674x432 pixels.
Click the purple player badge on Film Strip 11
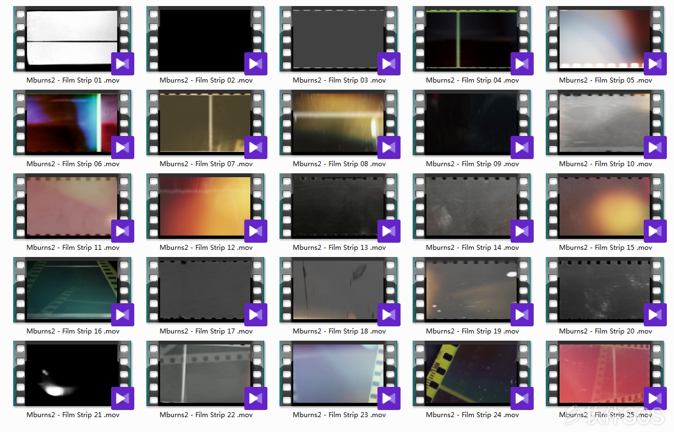tap(123, 231)
